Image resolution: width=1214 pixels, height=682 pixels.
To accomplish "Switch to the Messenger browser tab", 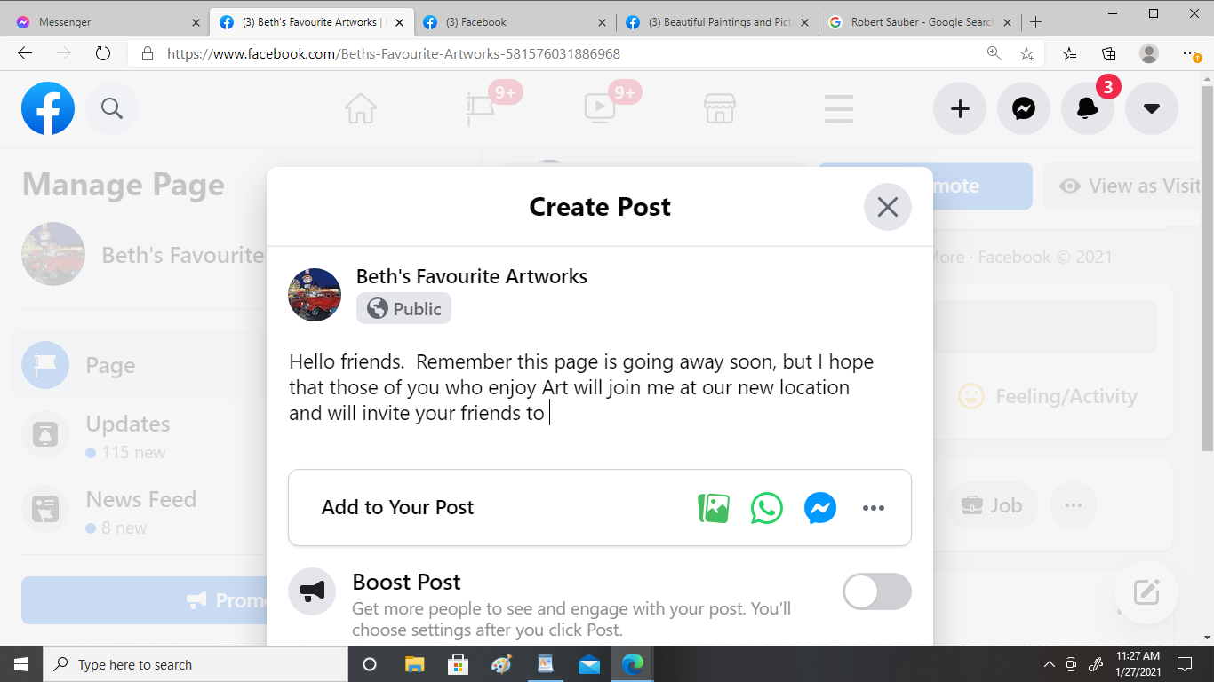I will [x=108, y=22].
